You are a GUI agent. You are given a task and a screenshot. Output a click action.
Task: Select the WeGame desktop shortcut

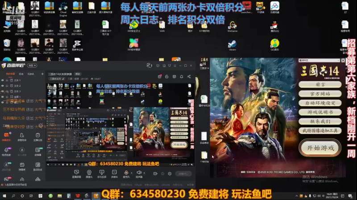pyautogui.click(x=232, y=27)
